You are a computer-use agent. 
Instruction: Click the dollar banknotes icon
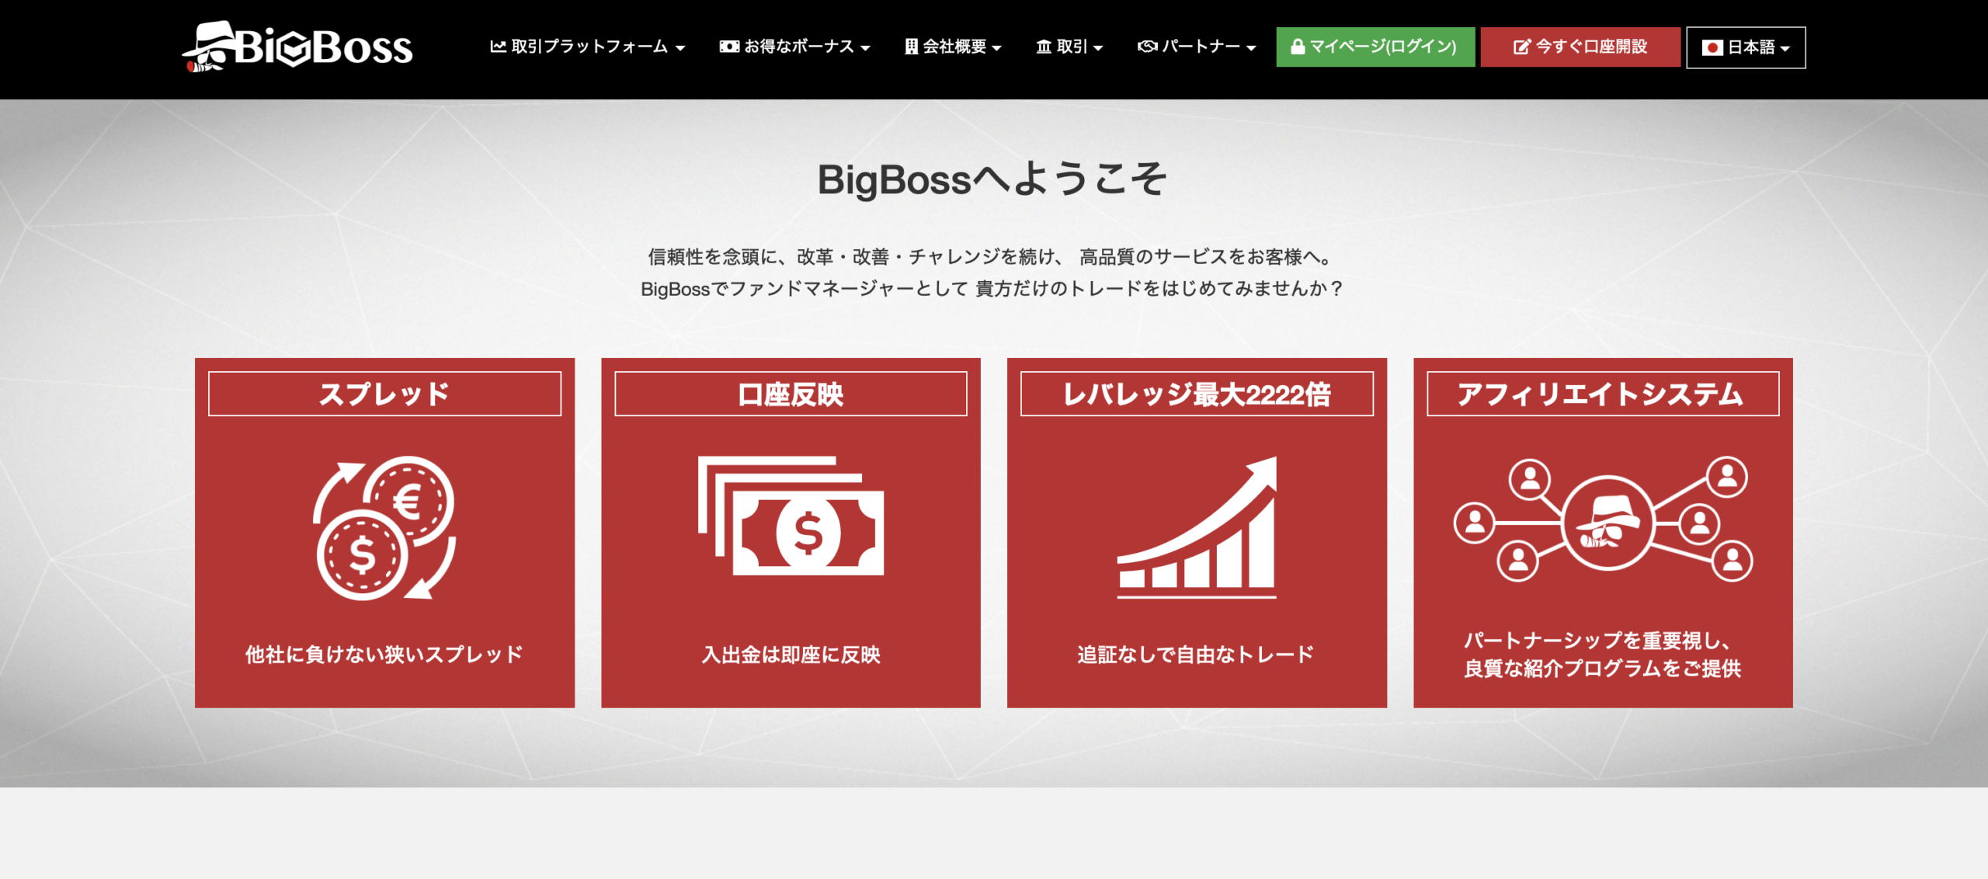click(791, 516)
